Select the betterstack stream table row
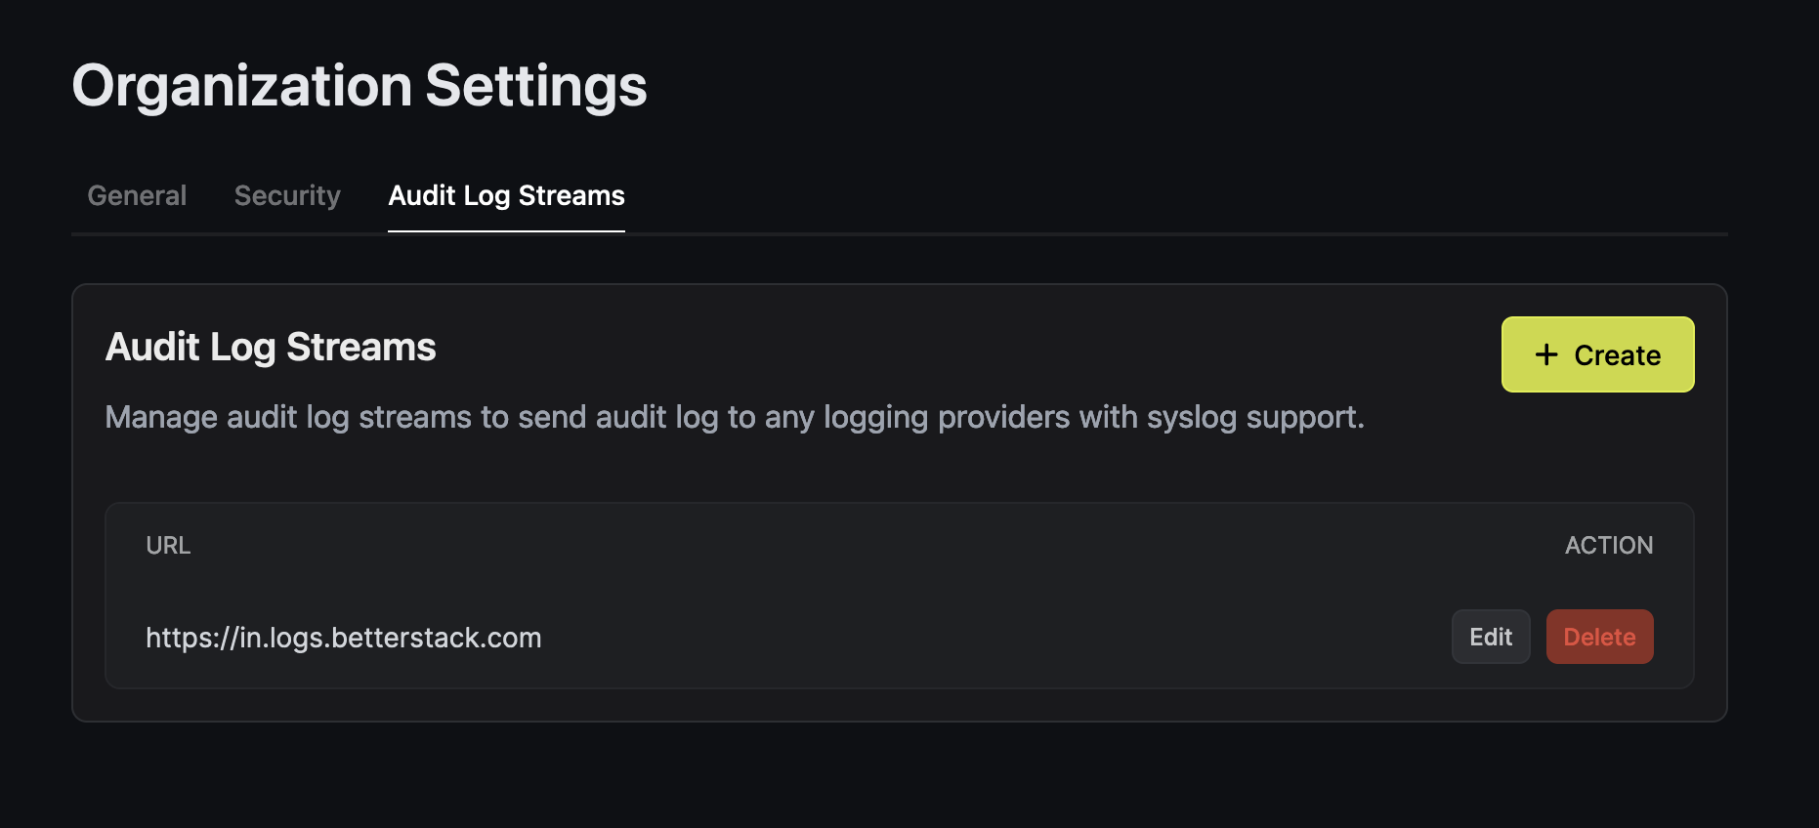 [899, 637]
